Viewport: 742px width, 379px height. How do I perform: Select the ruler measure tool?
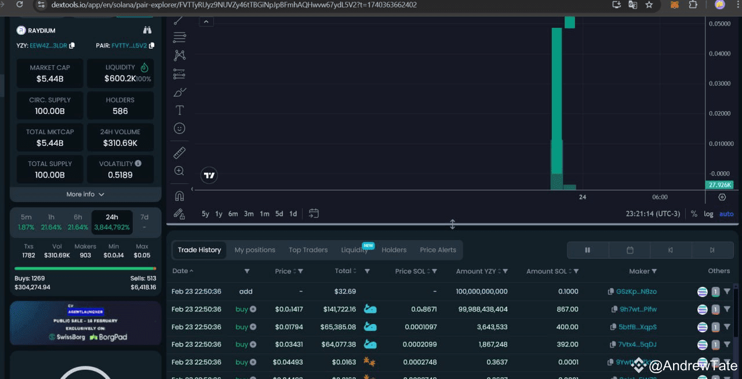[x=180, y=153]
